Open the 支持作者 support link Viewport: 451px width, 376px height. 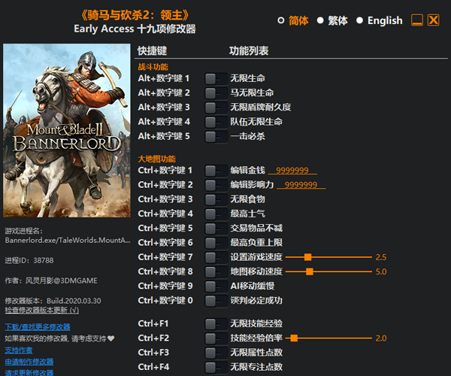click(19, 350)
